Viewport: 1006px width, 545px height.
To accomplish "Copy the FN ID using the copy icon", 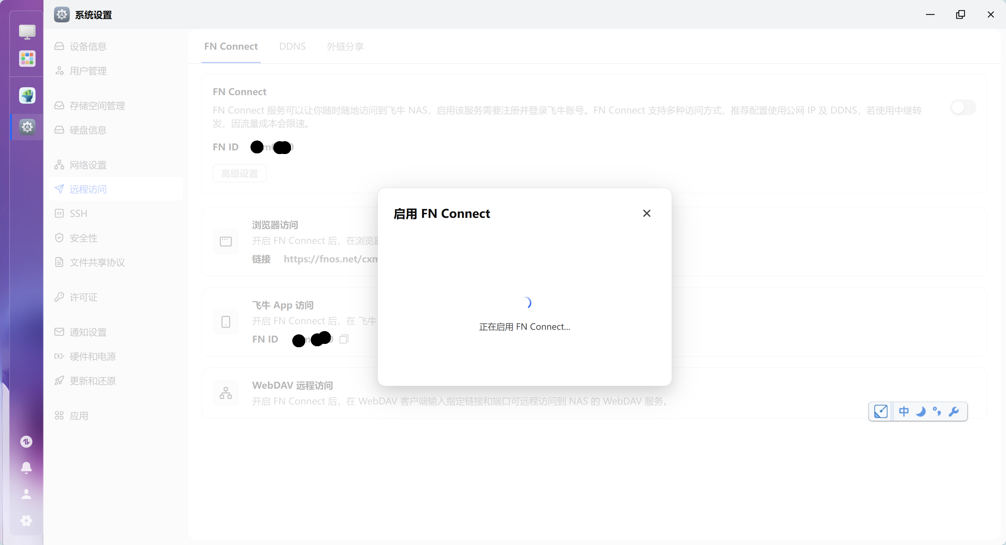I will click(x=344, y=339).
